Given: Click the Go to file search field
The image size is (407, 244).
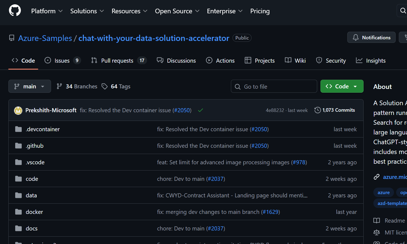Looking at the screenshot, I should tap(274, 86).
